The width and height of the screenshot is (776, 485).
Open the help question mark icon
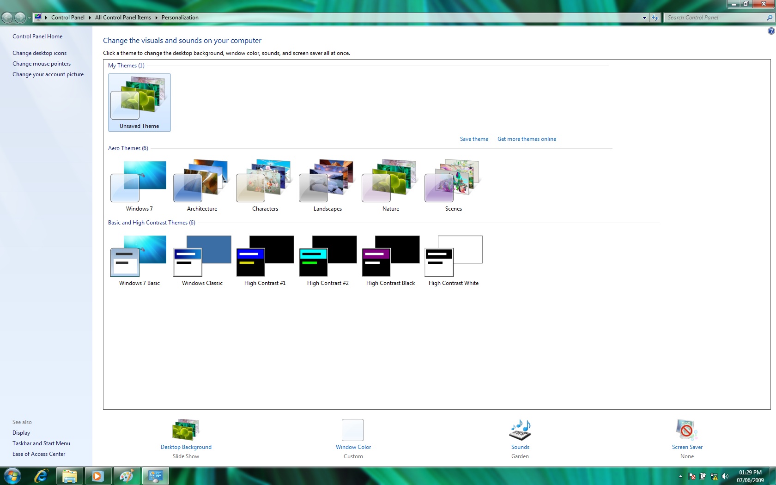click(x=771, y=31)
